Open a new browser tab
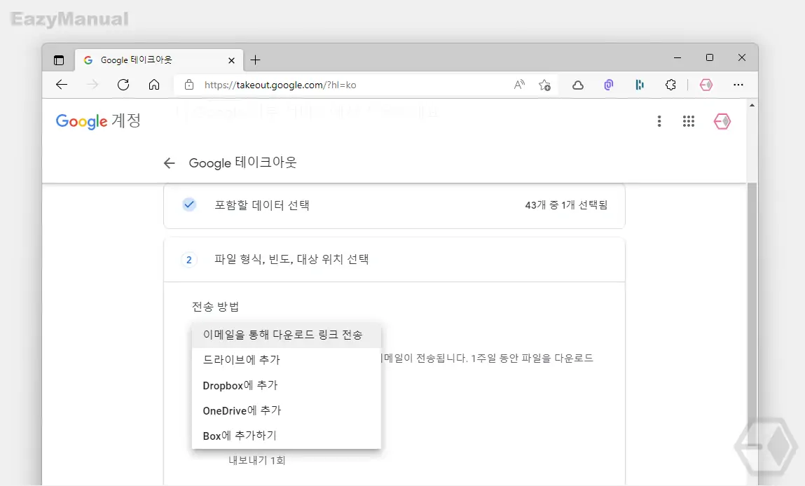 tap(255, 60)
